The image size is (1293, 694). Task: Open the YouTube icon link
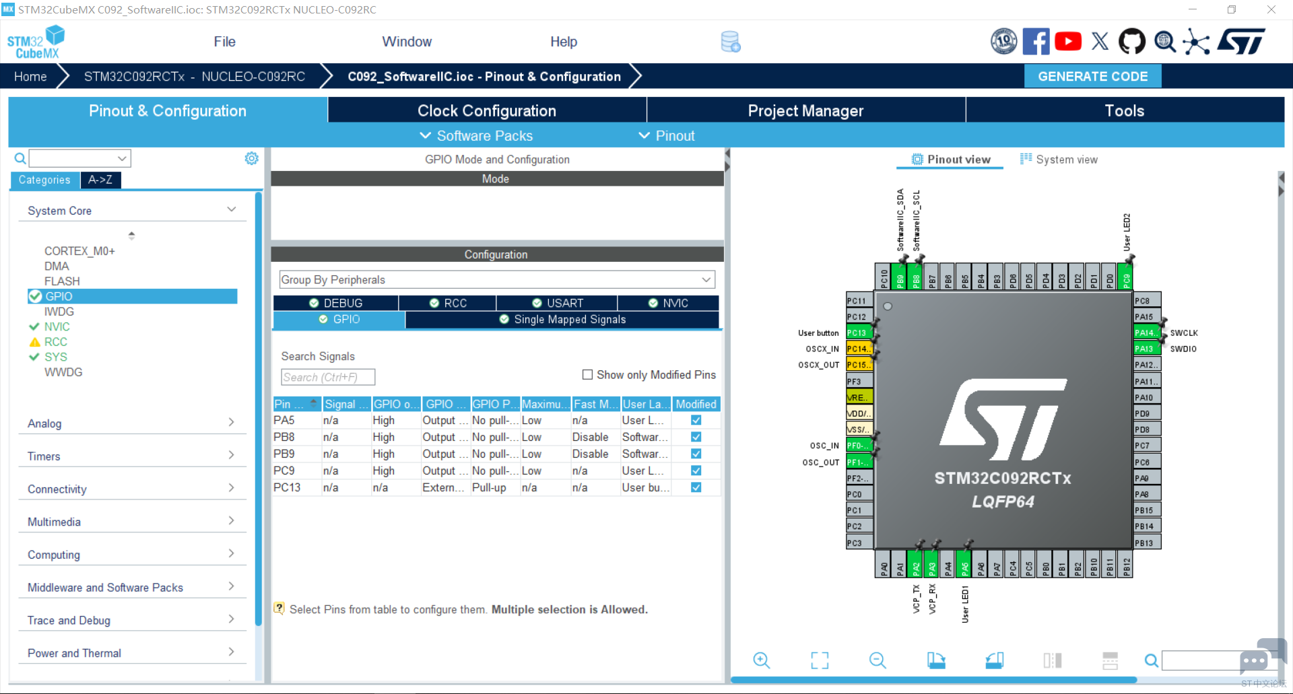1068,42
